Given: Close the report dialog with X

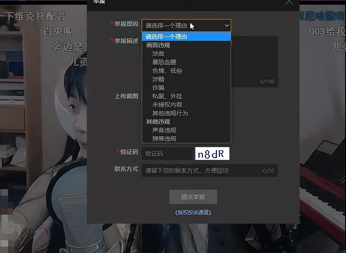Looking at the screenshot, I should click(x=289, y=2).
